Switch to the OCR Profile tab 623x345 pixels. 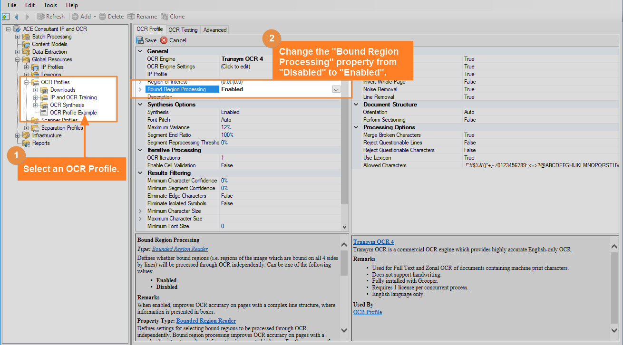[x=149, y=29]
